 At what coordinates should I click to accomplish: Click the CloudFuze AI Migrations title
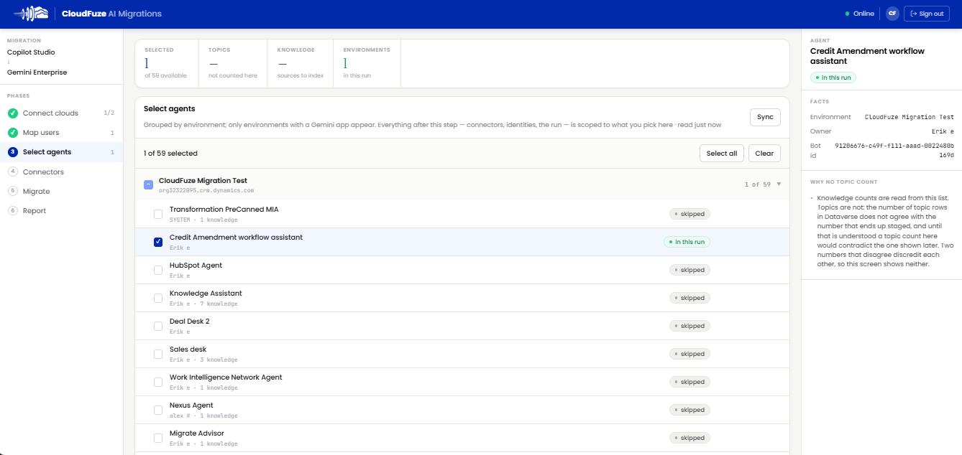(111, 14)
